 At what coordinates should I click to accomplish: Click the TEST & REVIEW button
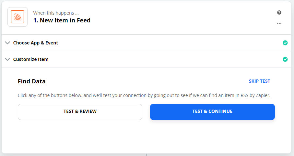click(80, 112)
